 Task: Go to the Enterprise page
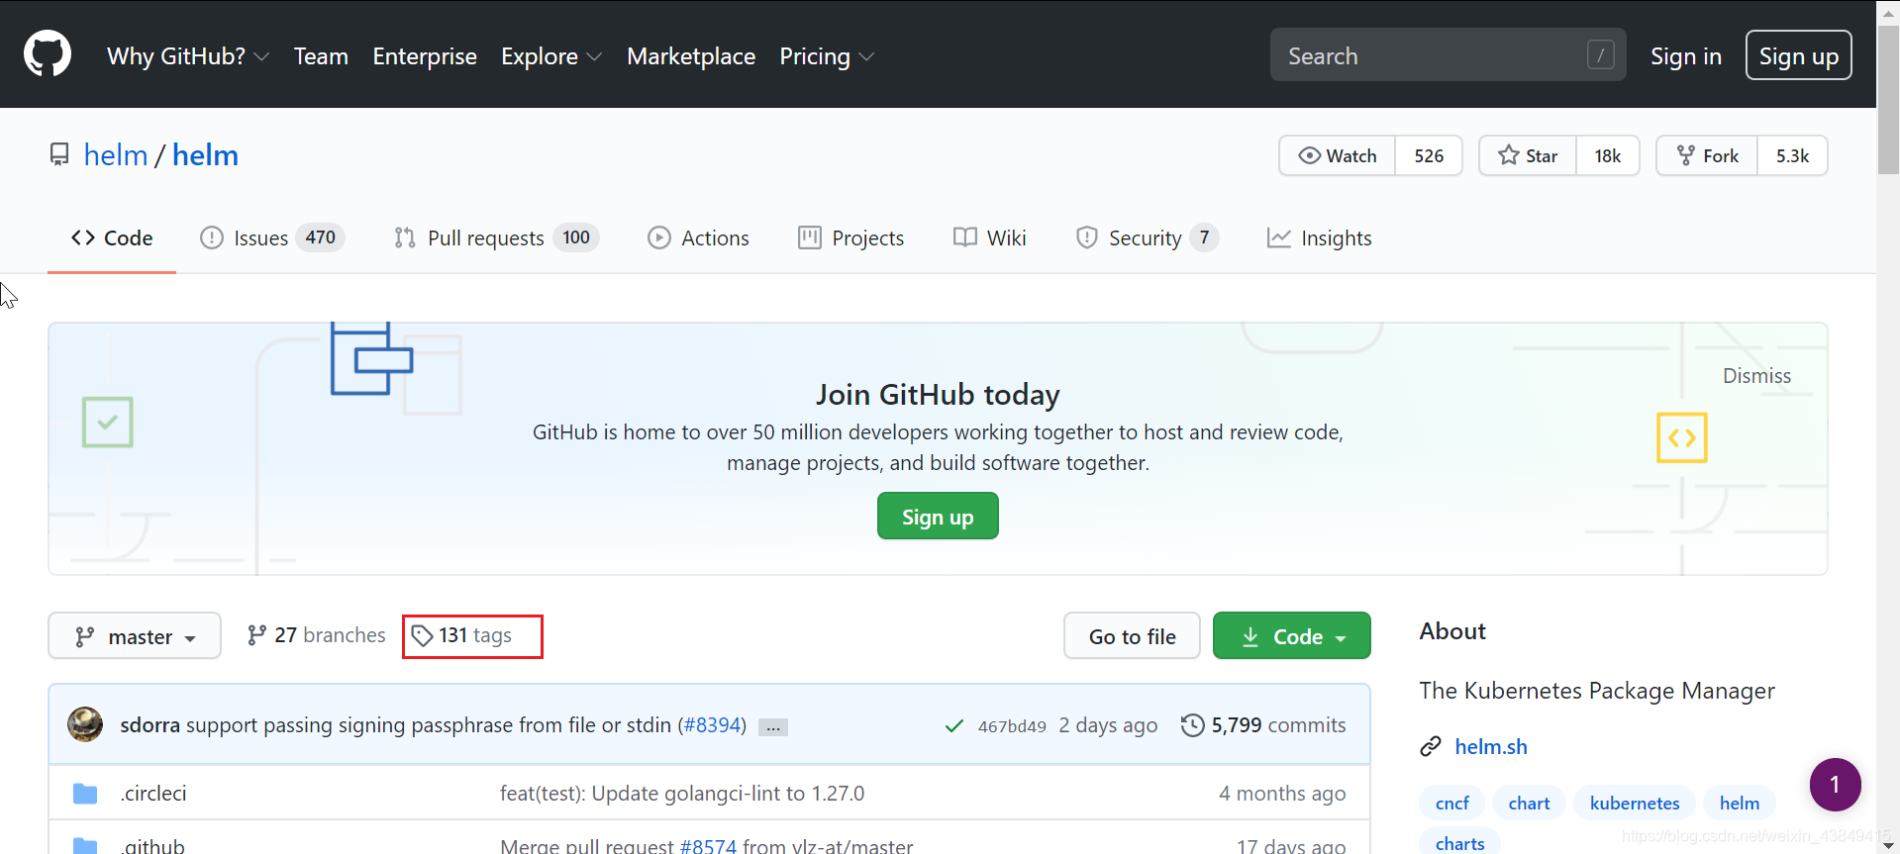click(425, 56)
